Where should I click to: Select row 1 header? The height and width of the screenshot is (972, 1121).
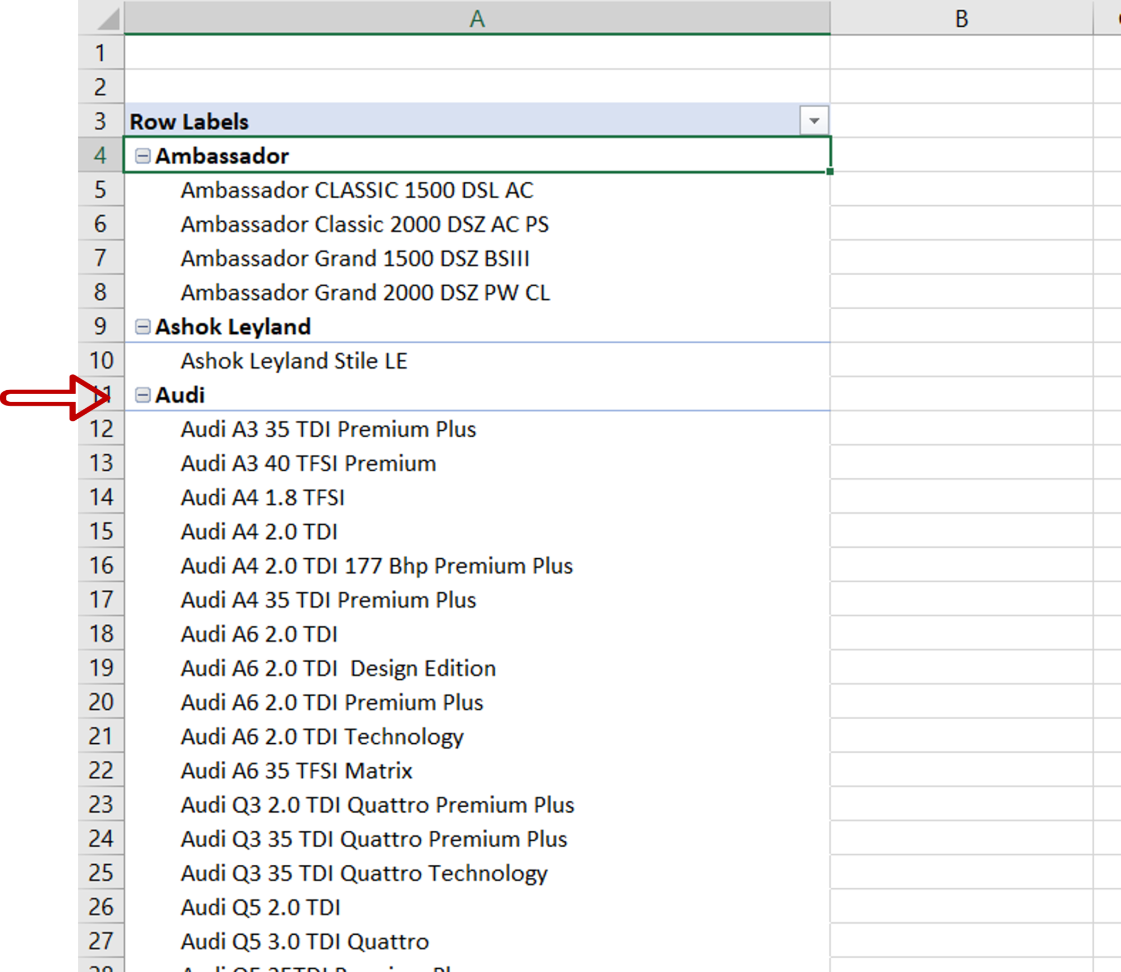click(x=101, y=53)
